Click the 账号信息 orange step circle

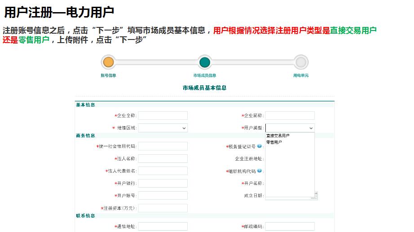pyautogui.click(x=108, y=62)
